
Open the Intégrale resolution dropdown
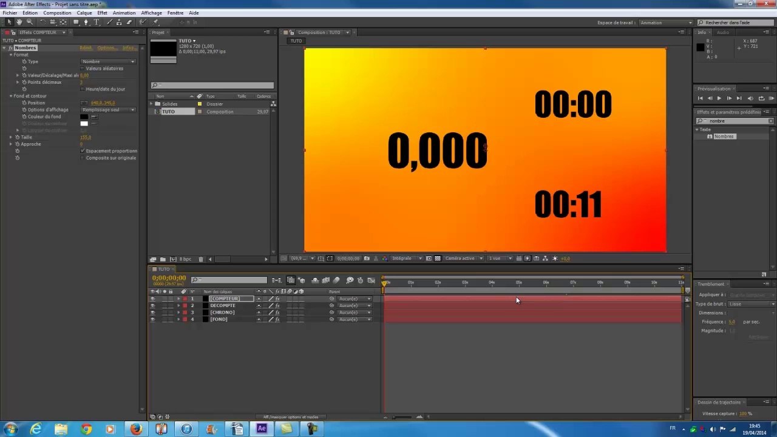(406, 259)
